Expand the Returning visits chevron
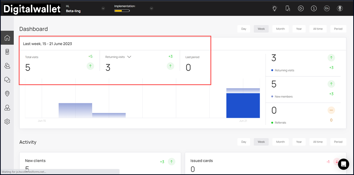354x175 pixels. pyautogui.click(x=129, y=57)
